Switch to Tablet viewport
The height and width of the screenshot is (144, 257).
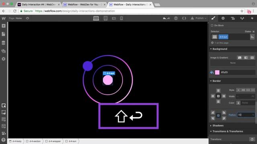(106, 18)
